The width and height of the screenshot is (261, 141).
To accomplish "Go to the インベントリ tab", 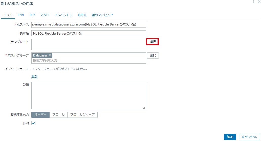I will pyautogui.click(x=63, y=15).
